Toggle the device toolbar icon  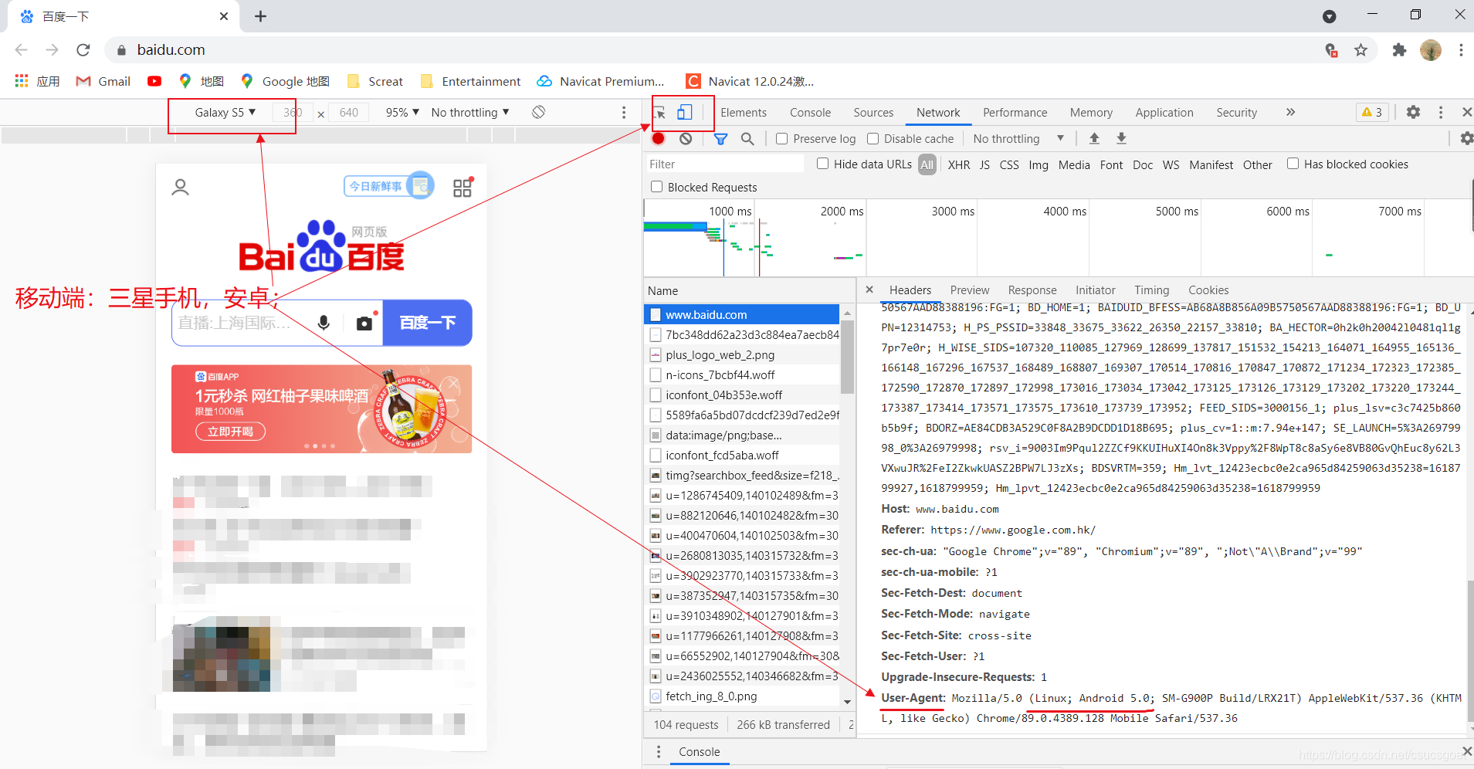pos(684,113)
